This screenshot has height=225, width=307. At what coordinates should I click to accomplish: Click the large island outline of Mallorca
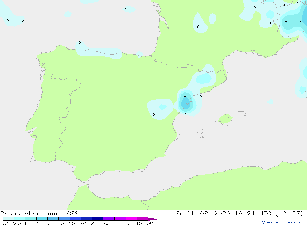tap(224, 119)
